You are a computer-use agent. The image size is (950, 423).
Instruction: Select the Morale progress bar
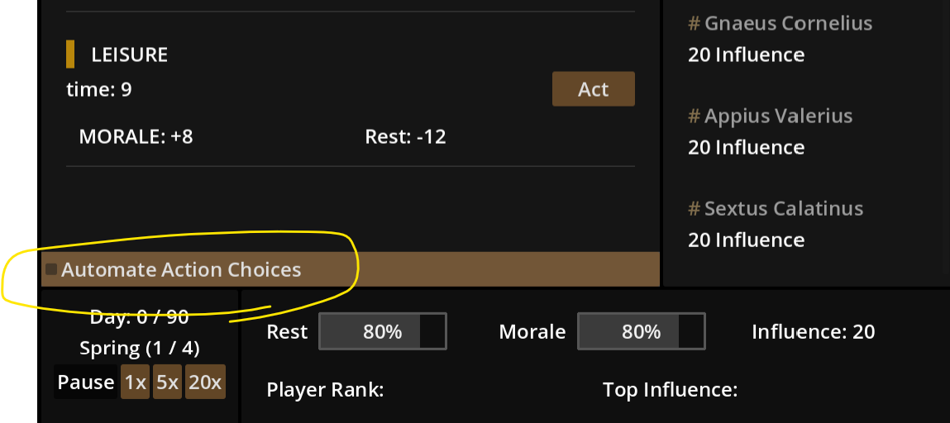pyautogui.click(x=642, y=331)
